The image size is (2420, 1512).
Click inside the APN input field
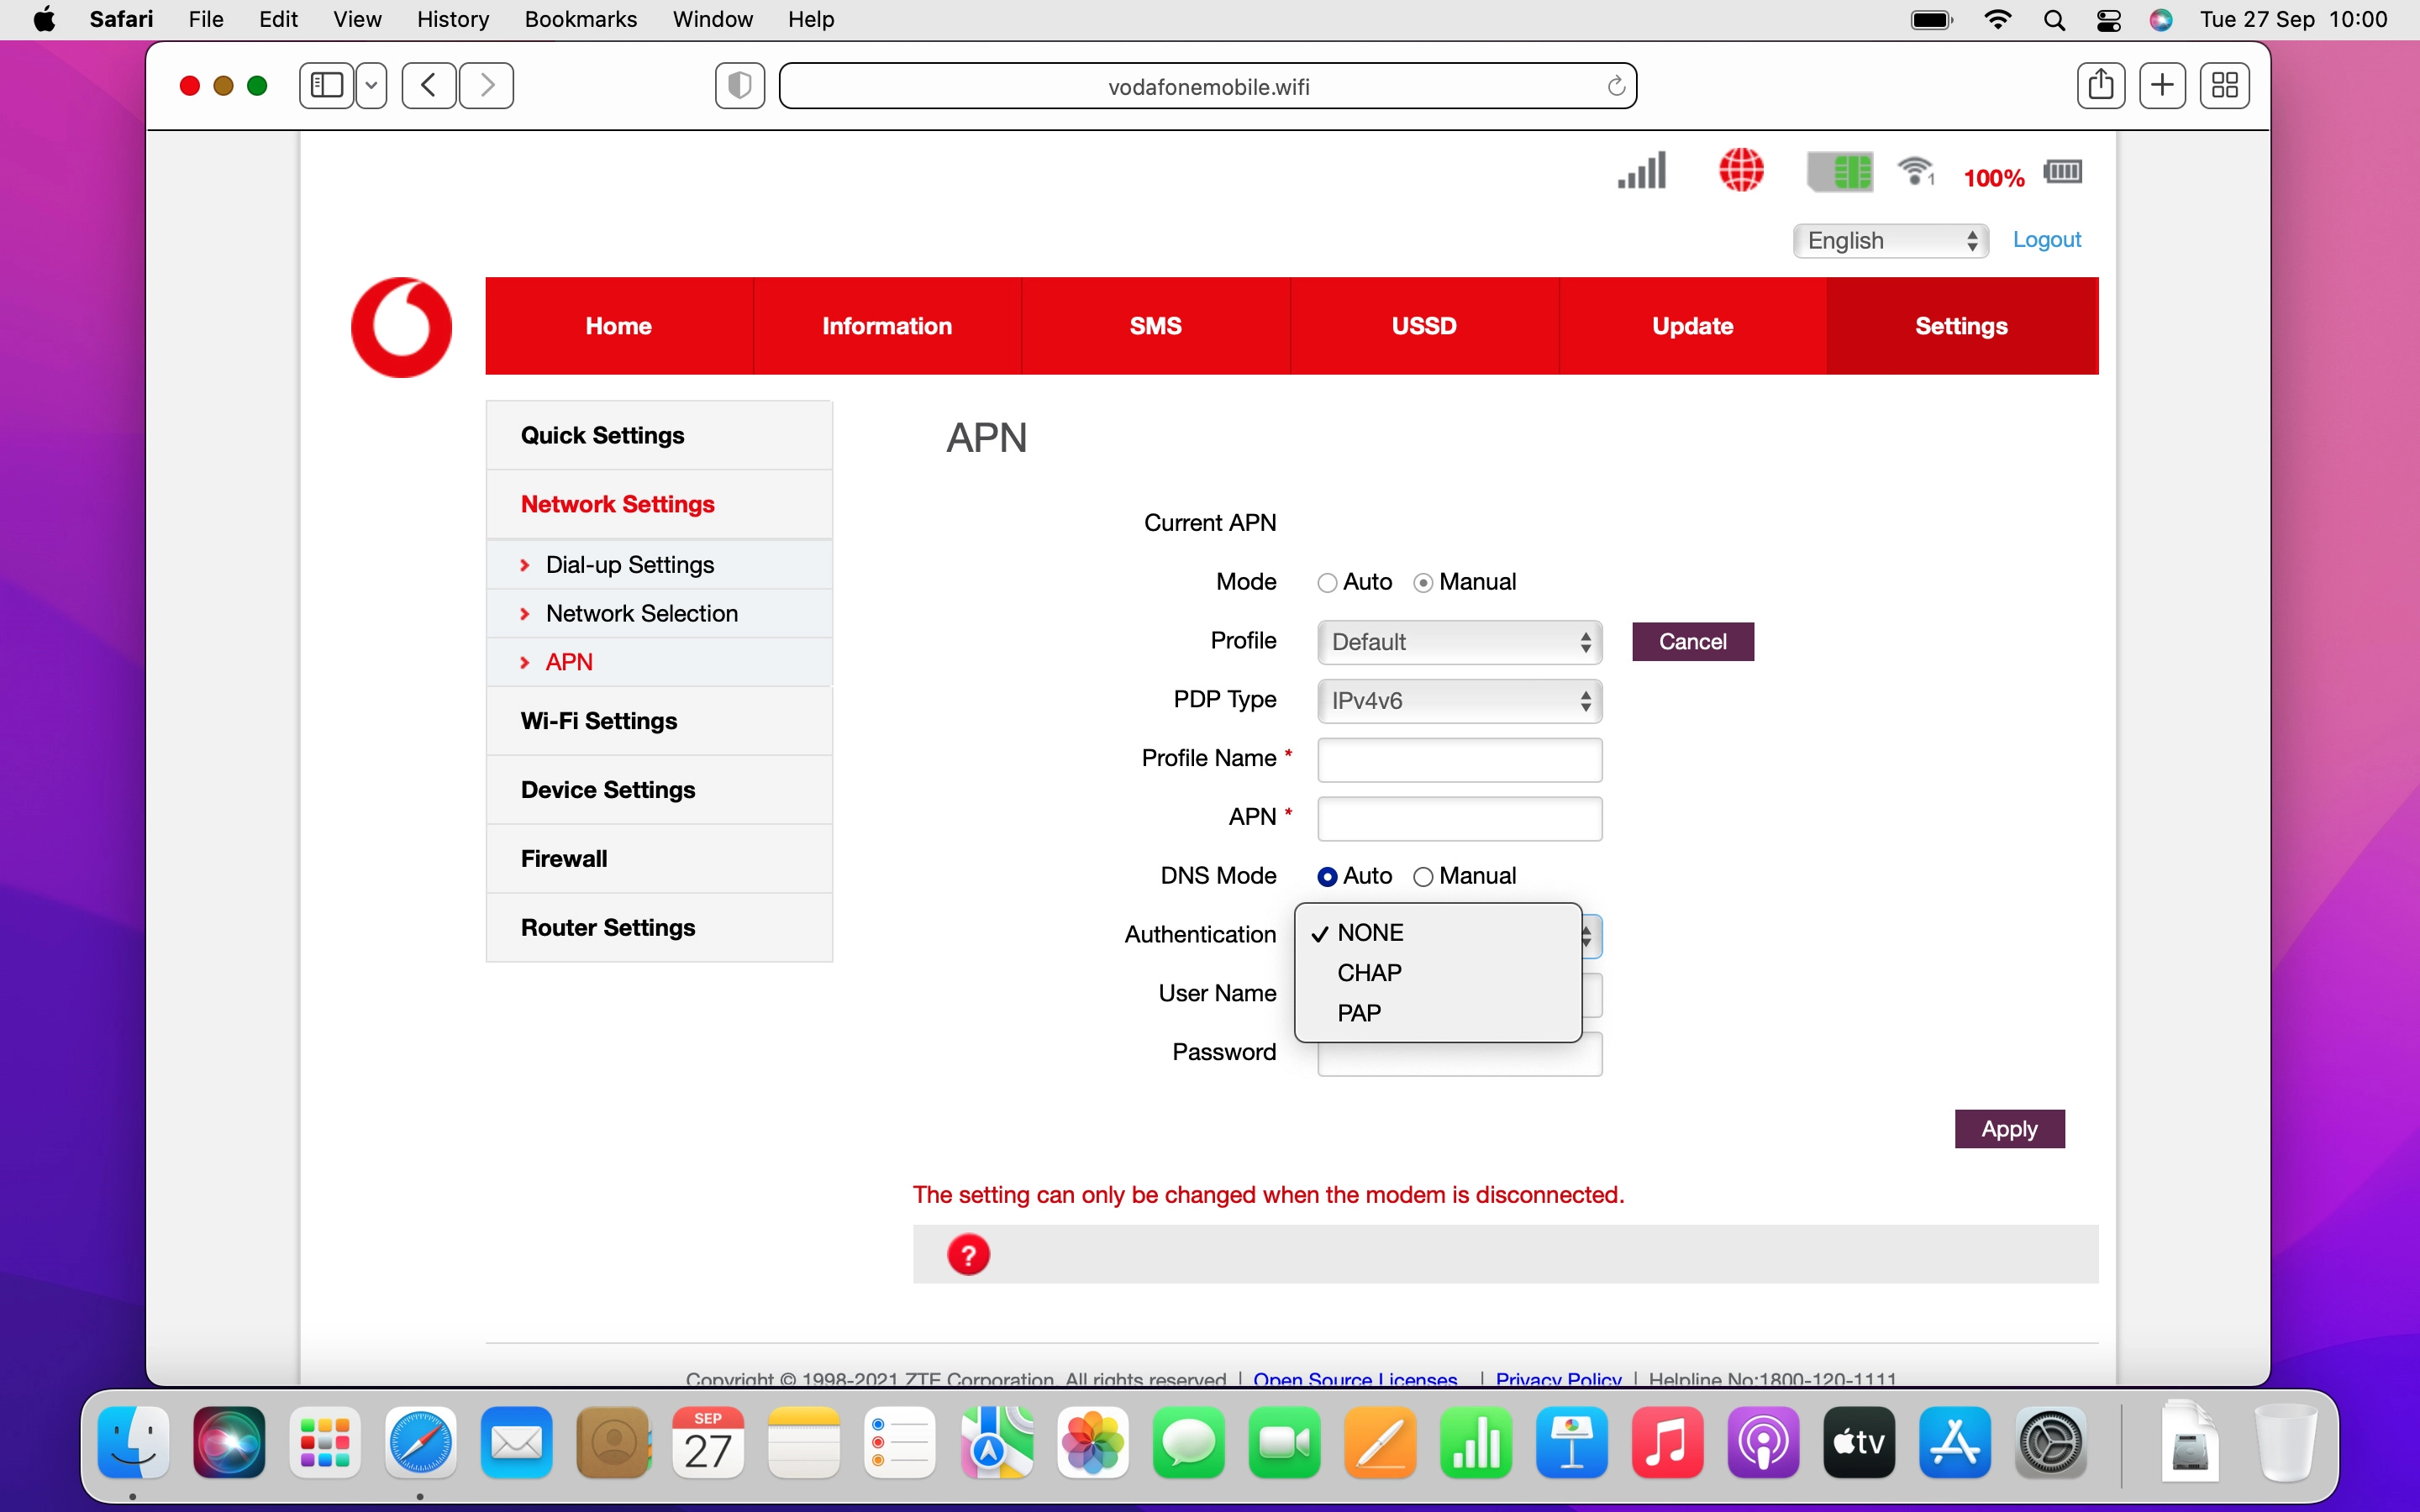pyautogui.click(x=1457, y=818)
